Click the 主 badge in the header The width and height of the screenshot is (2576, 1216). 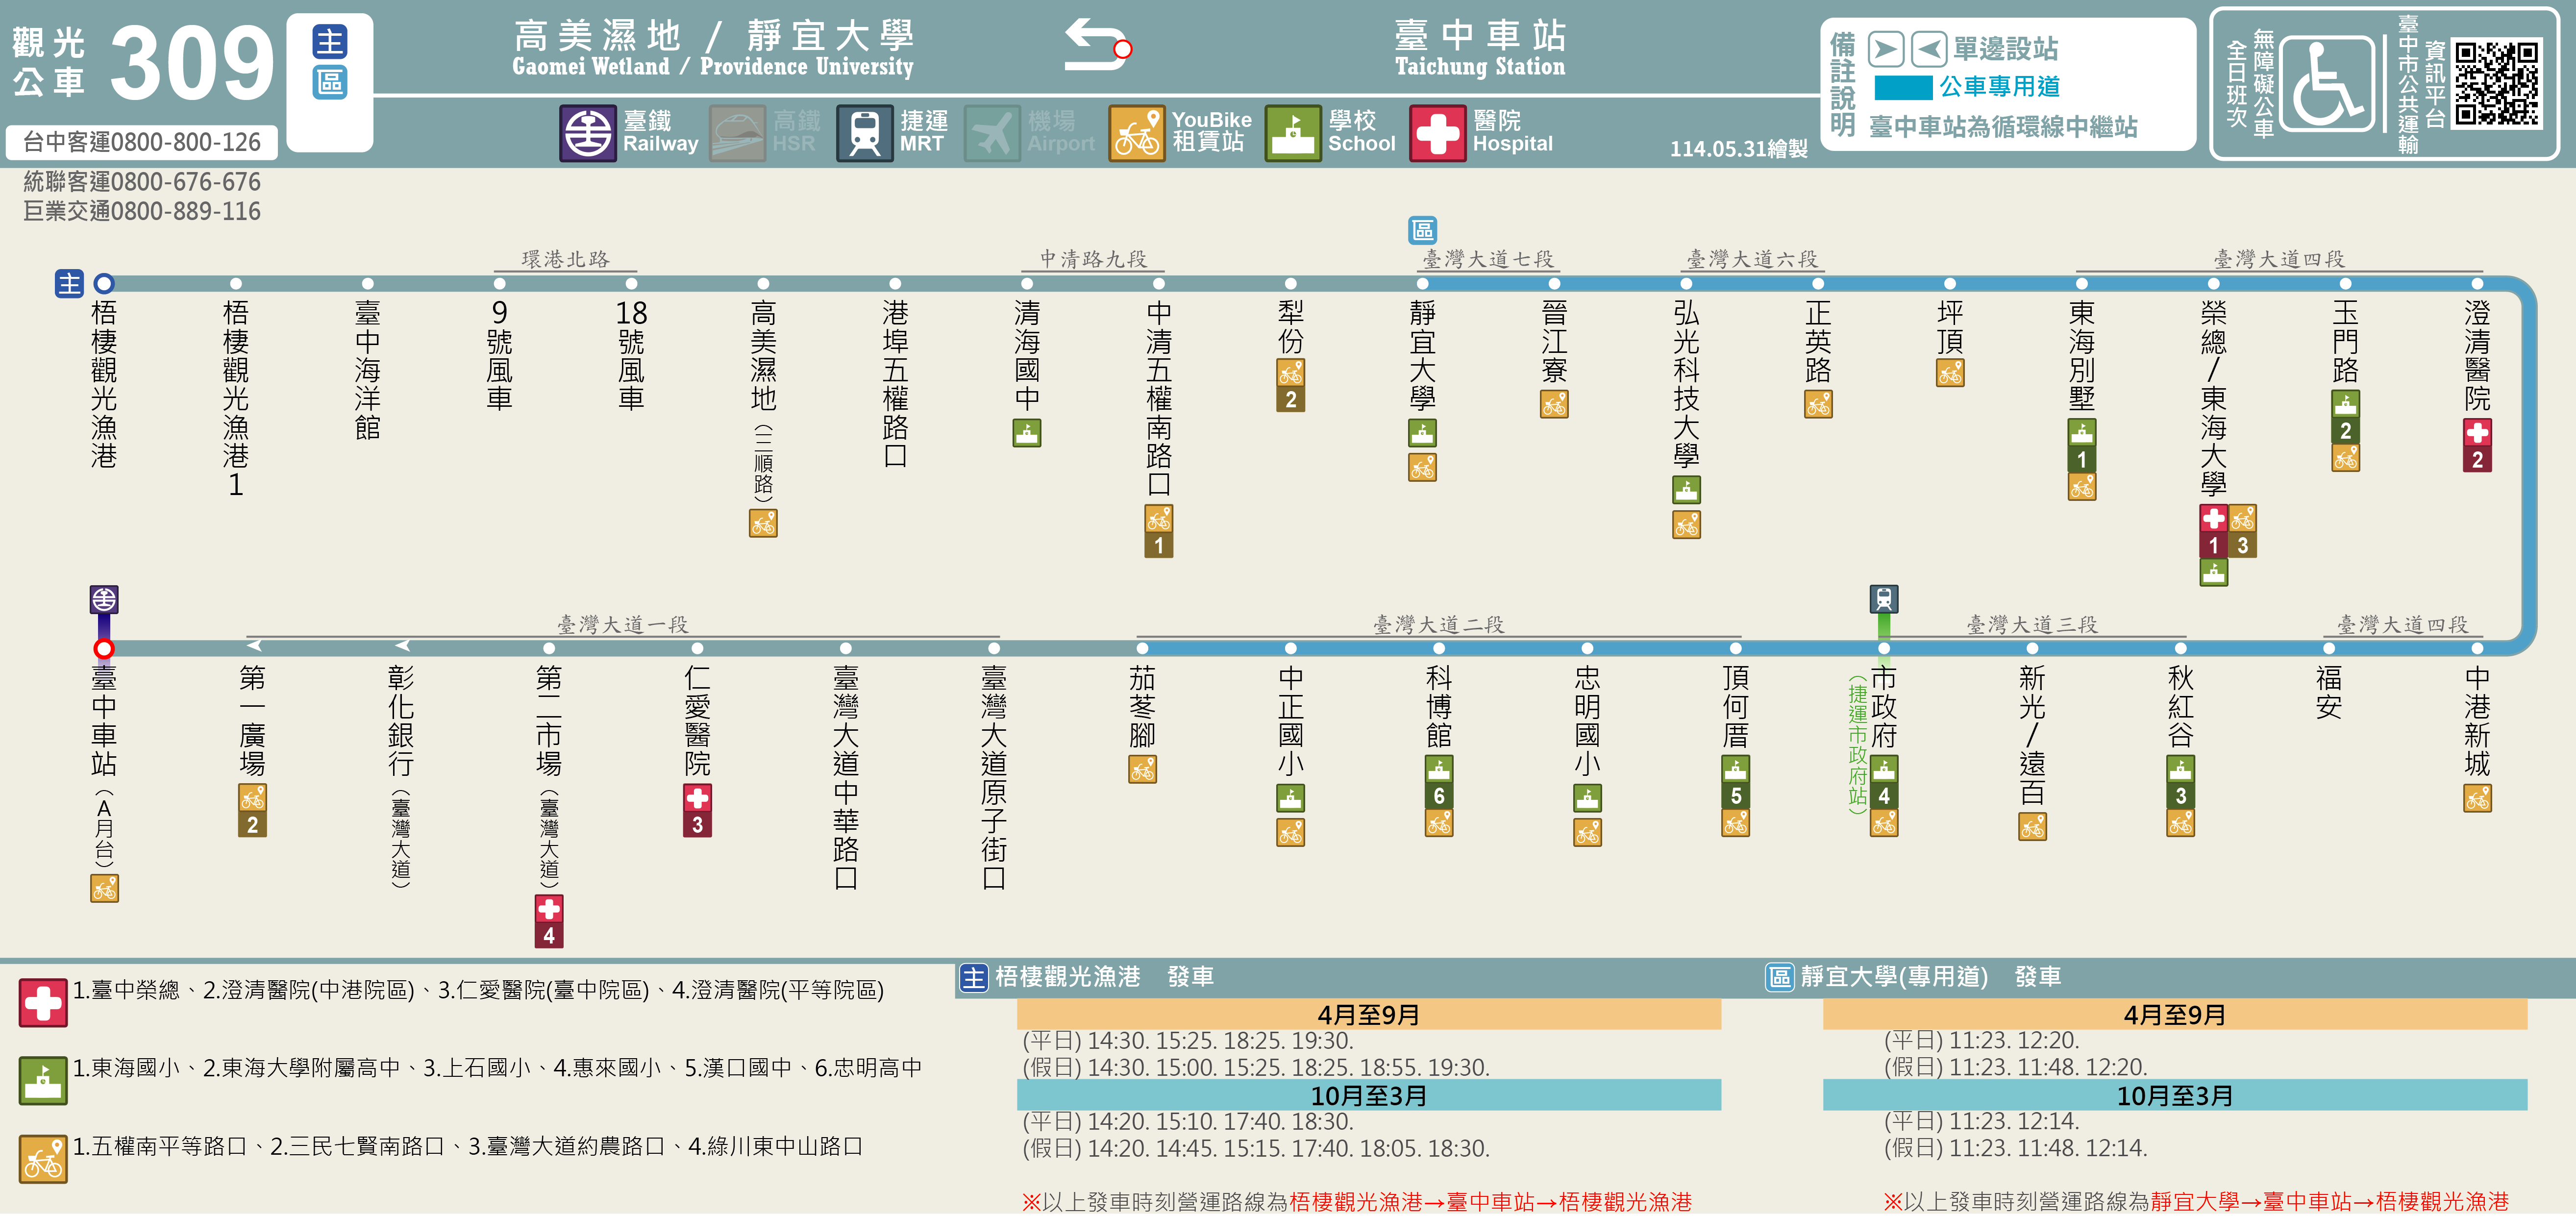pyautogui.click(x=330, y=42)
